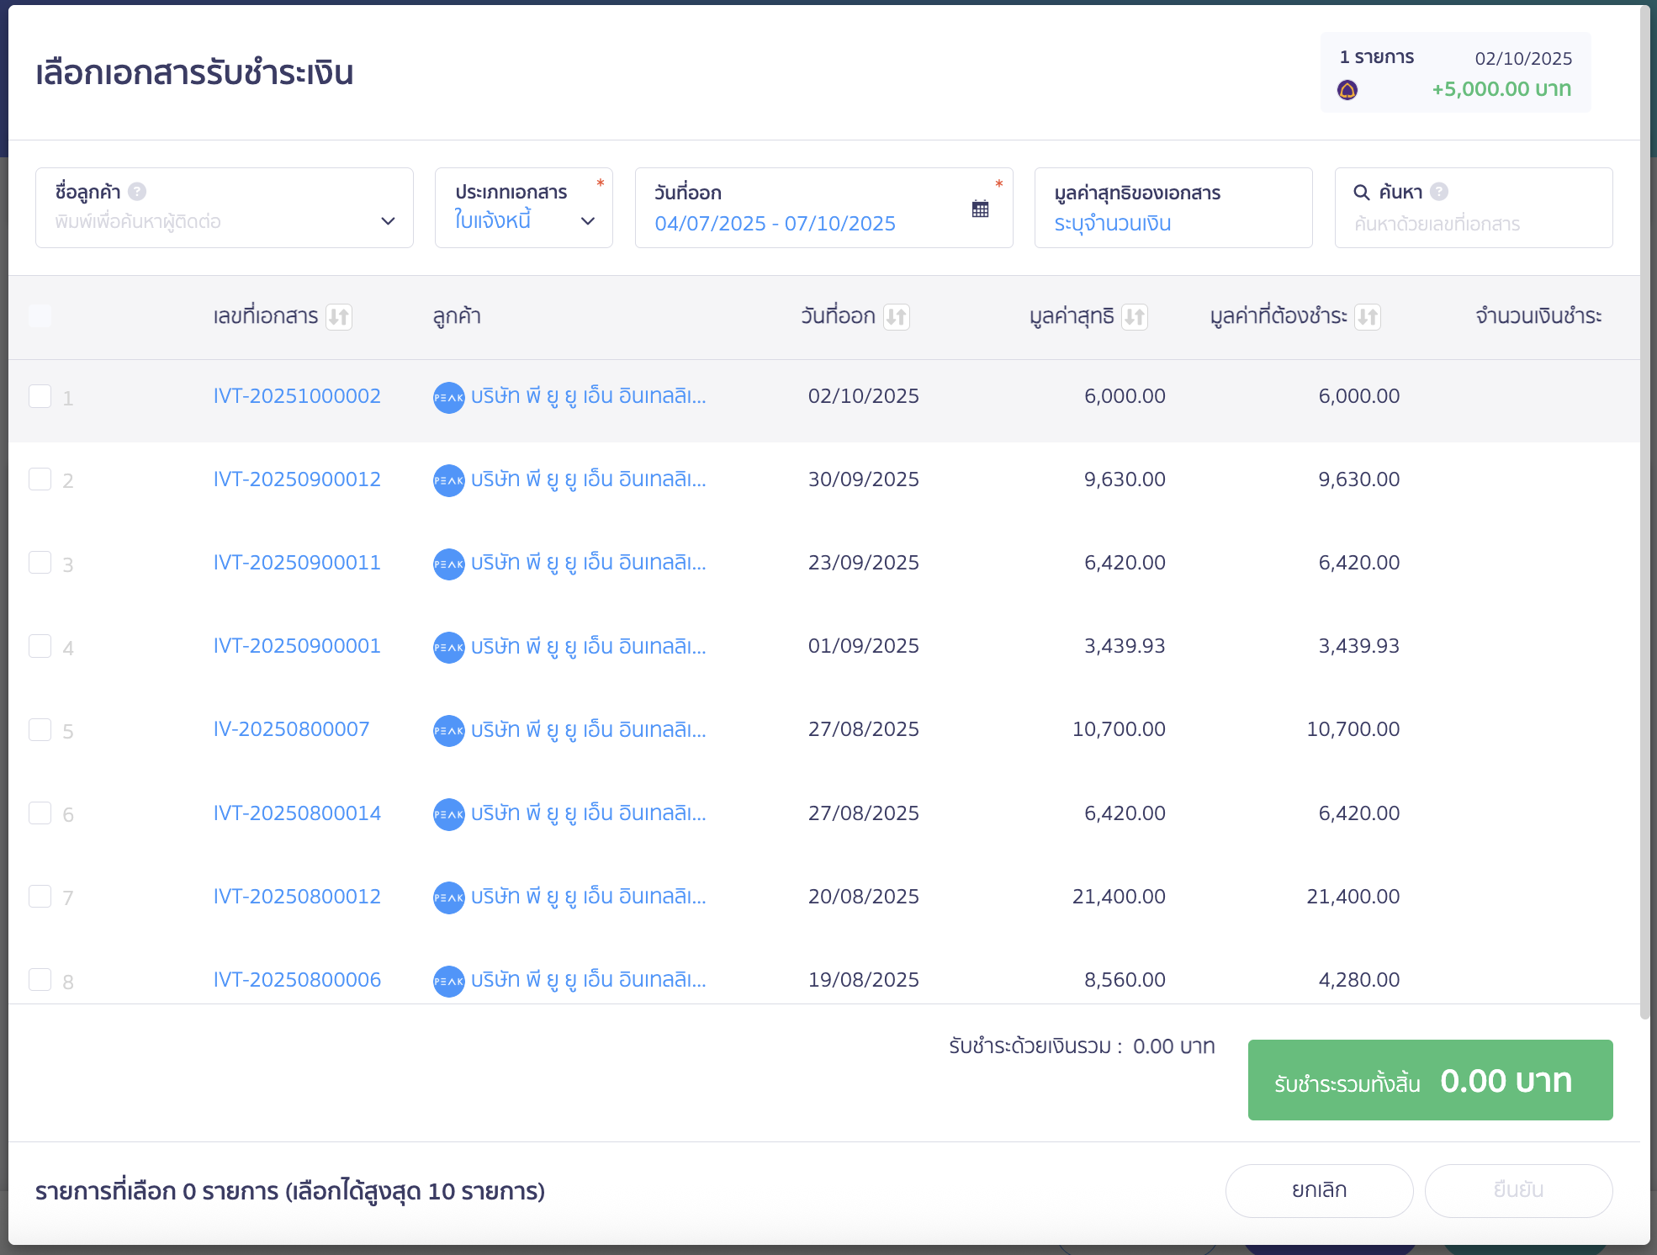
Task: Toggle the select-all header checkbox
Action: 40,316
